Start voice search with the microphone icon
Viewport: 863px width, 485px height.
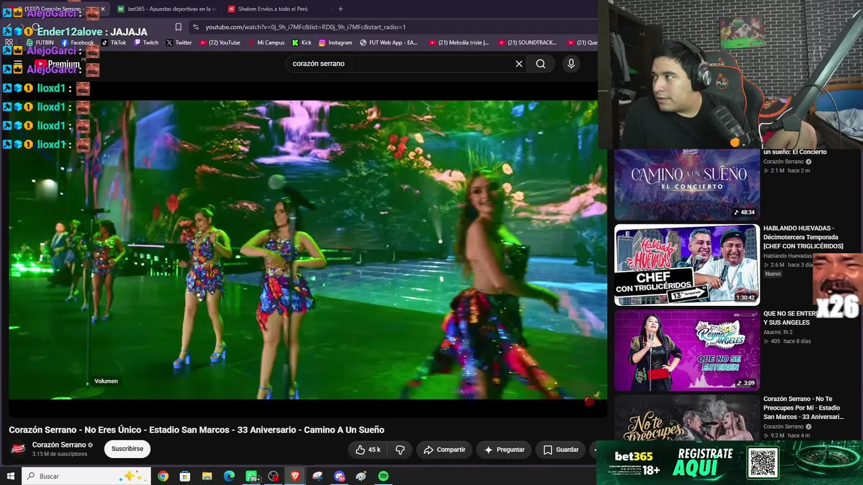(x=571, y=64)
